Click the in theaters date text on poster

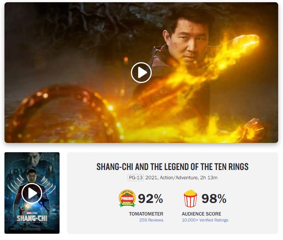coord(32,229)
